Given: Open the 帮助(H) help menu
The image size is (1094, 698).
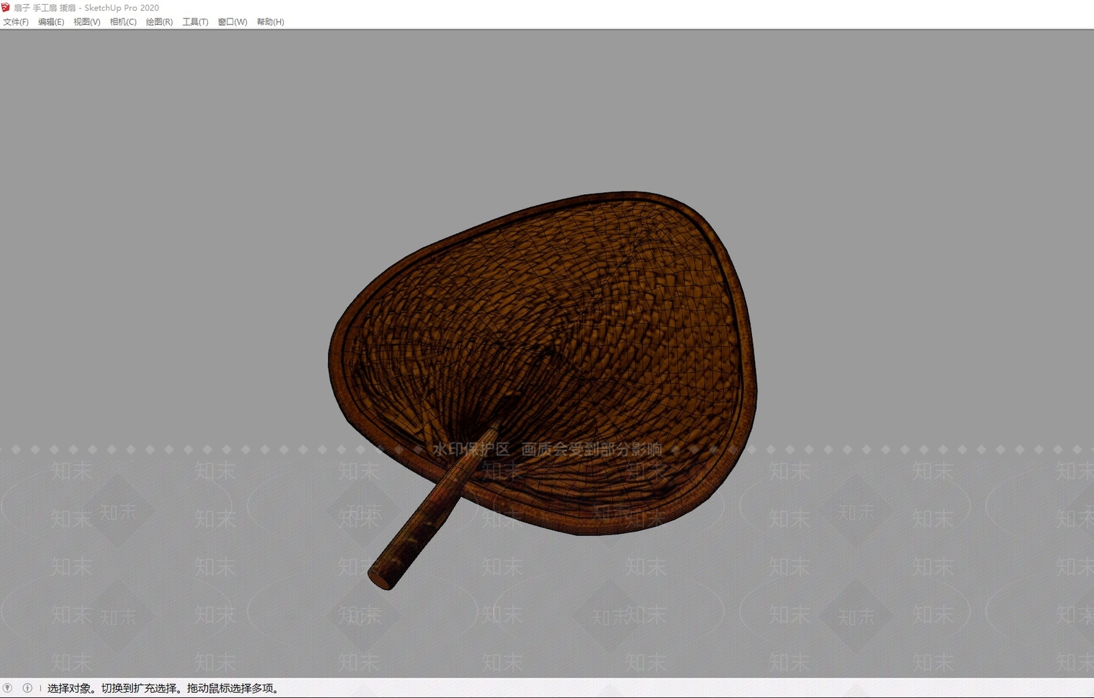Looking at the screenshot, I should tap(271, 22).
